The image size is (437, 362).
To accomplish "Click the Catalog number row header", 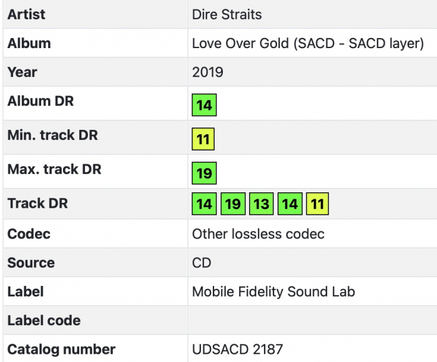I will click(x=61, y=350).
